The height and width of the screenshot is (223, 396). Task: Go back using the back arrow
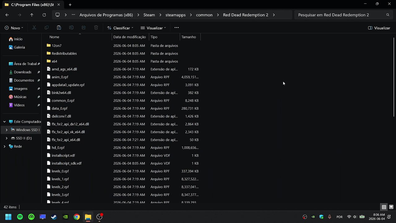(x=7, y=15)
